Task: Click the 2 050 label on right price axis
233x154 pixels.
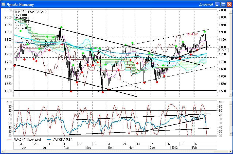Action: 222,10
